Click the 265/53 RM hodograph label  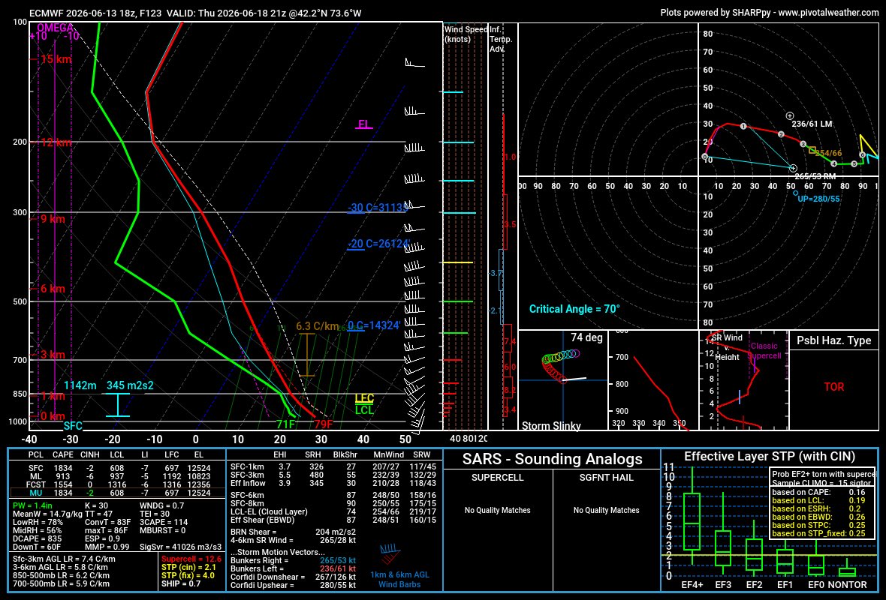(x=814, y=177)
